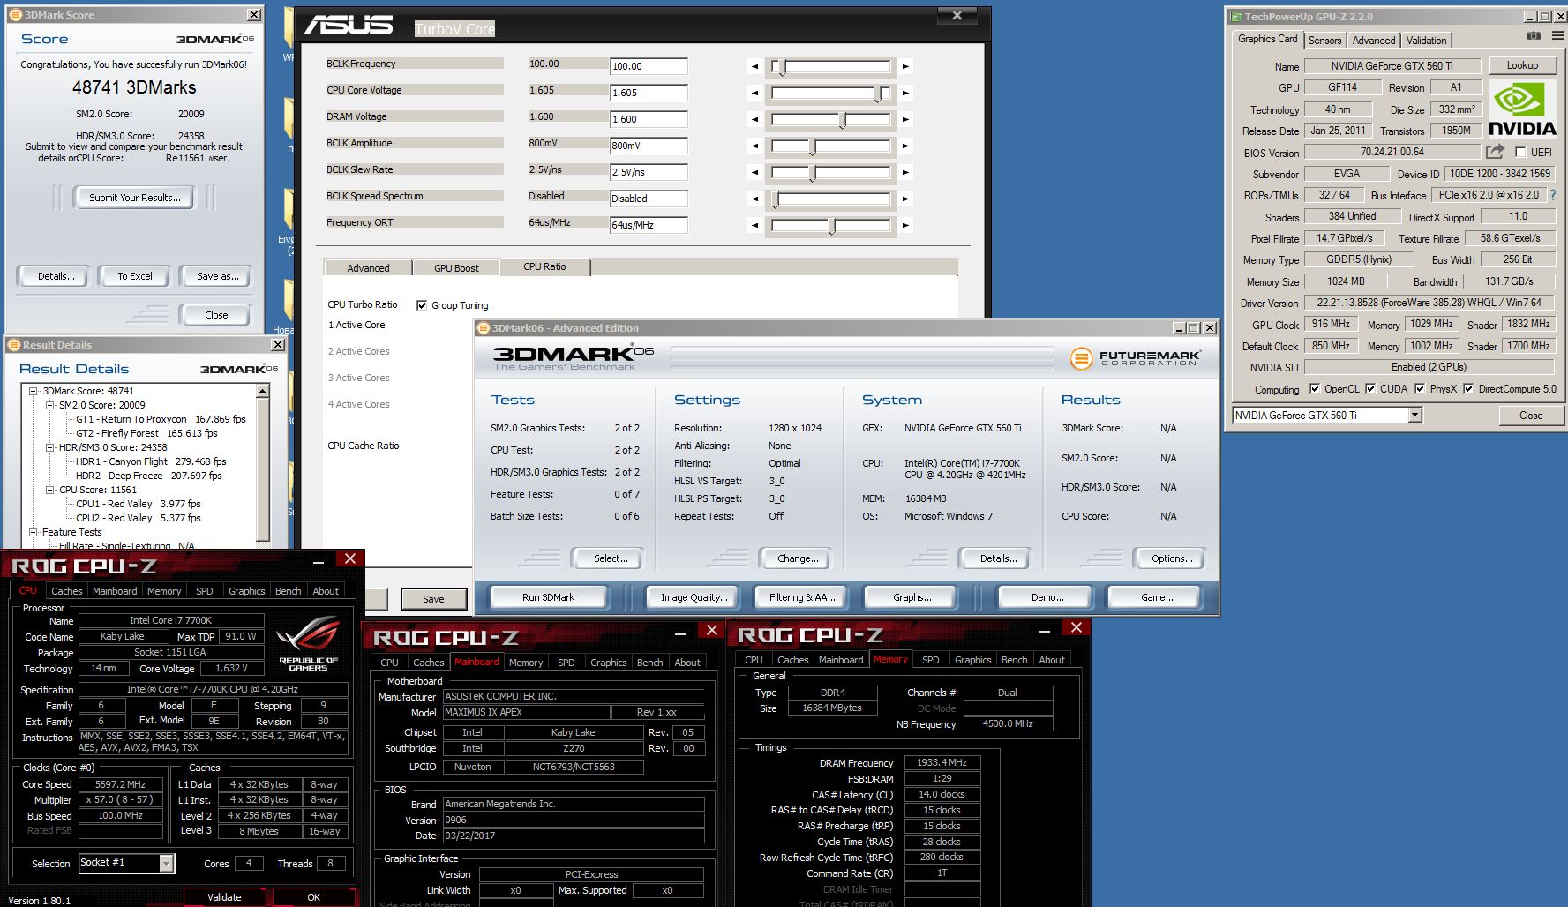Decrease CPU Core Voltage with left arrow
Image resolution: width=1568 pixels, height=907 pixels.
[754, 93]
